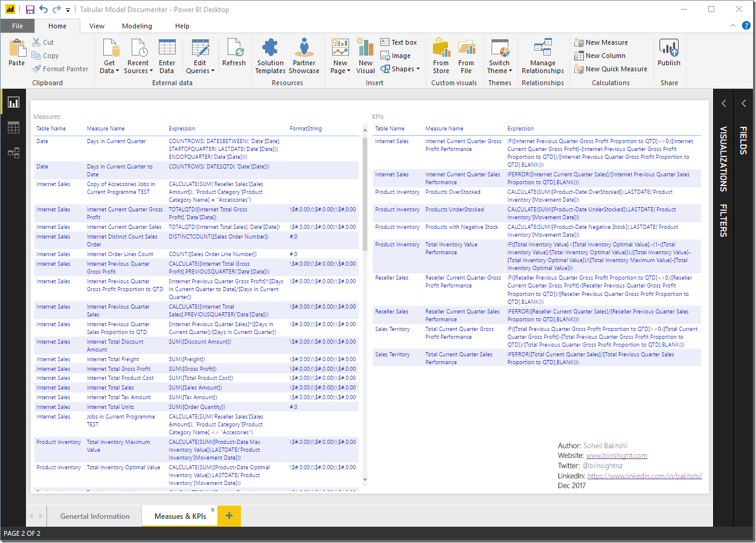Viewport: 756px width, 543px height.
Task: Open the LinkedIn profile link
Action: click(x=644, y=476)
